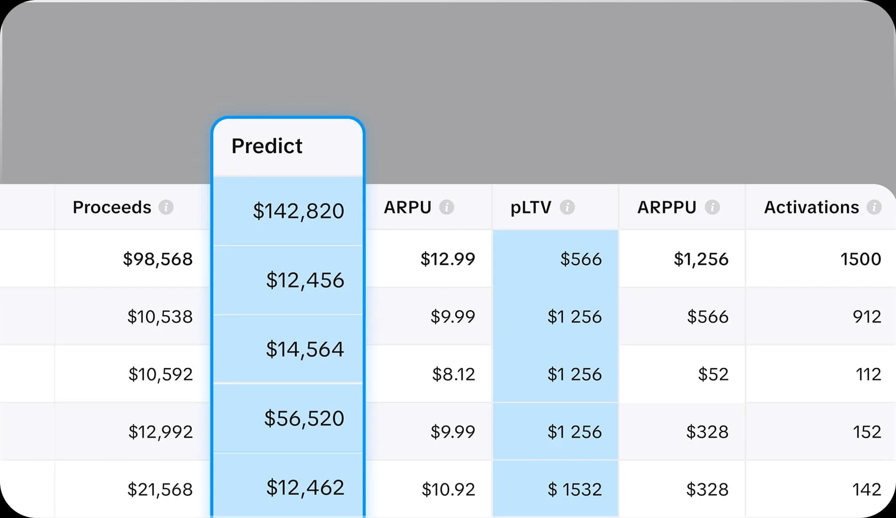This screenshot has width=896, height=518.
Task: Click the Predict value $56,520
Action: [303, 418]
